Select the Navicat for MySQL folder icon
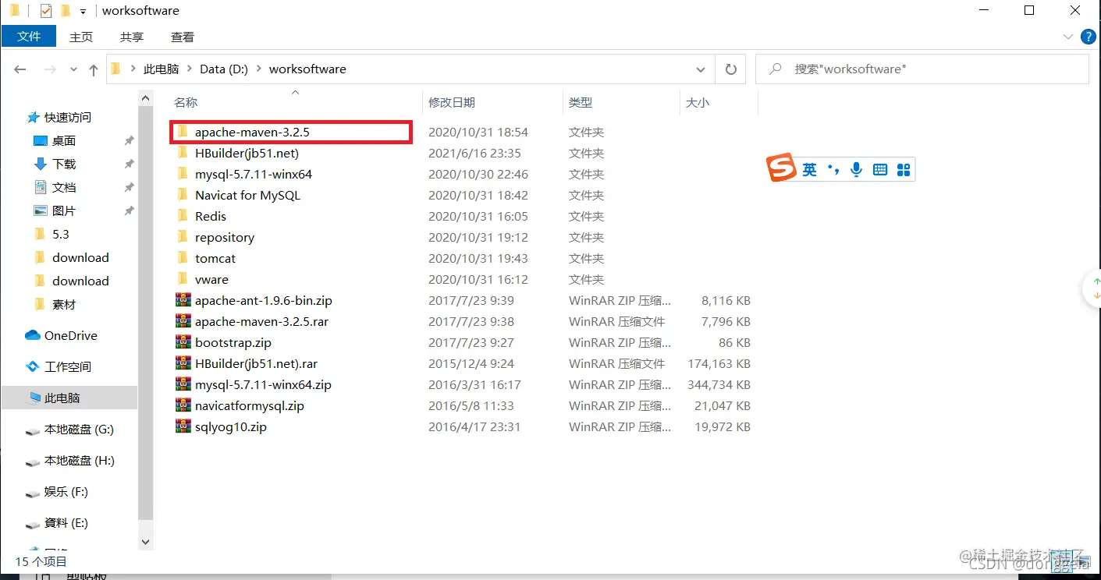Viewport: 1101px width, 580px height. 183,195
